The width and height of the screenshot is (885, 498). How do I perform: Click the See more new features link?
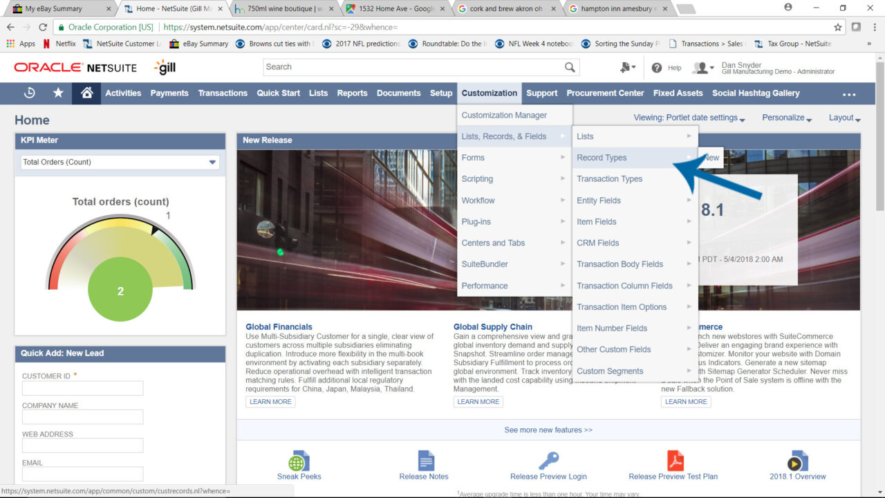click(x=548, y=430)
